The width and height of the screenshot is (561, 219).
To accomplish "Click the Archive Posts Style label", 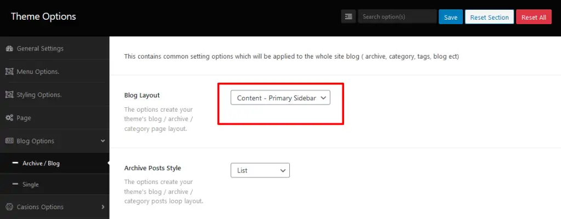I will click(x=153, y=168).
